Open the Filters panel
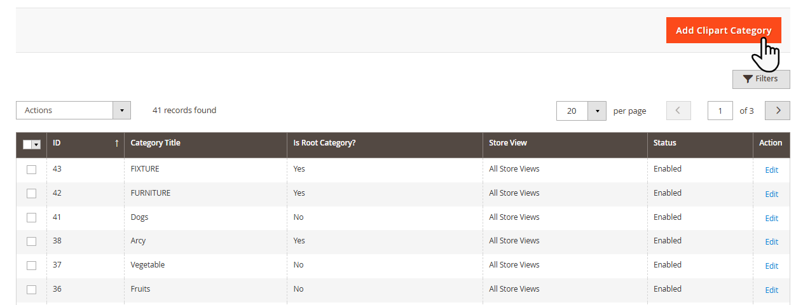 point(760,79)
